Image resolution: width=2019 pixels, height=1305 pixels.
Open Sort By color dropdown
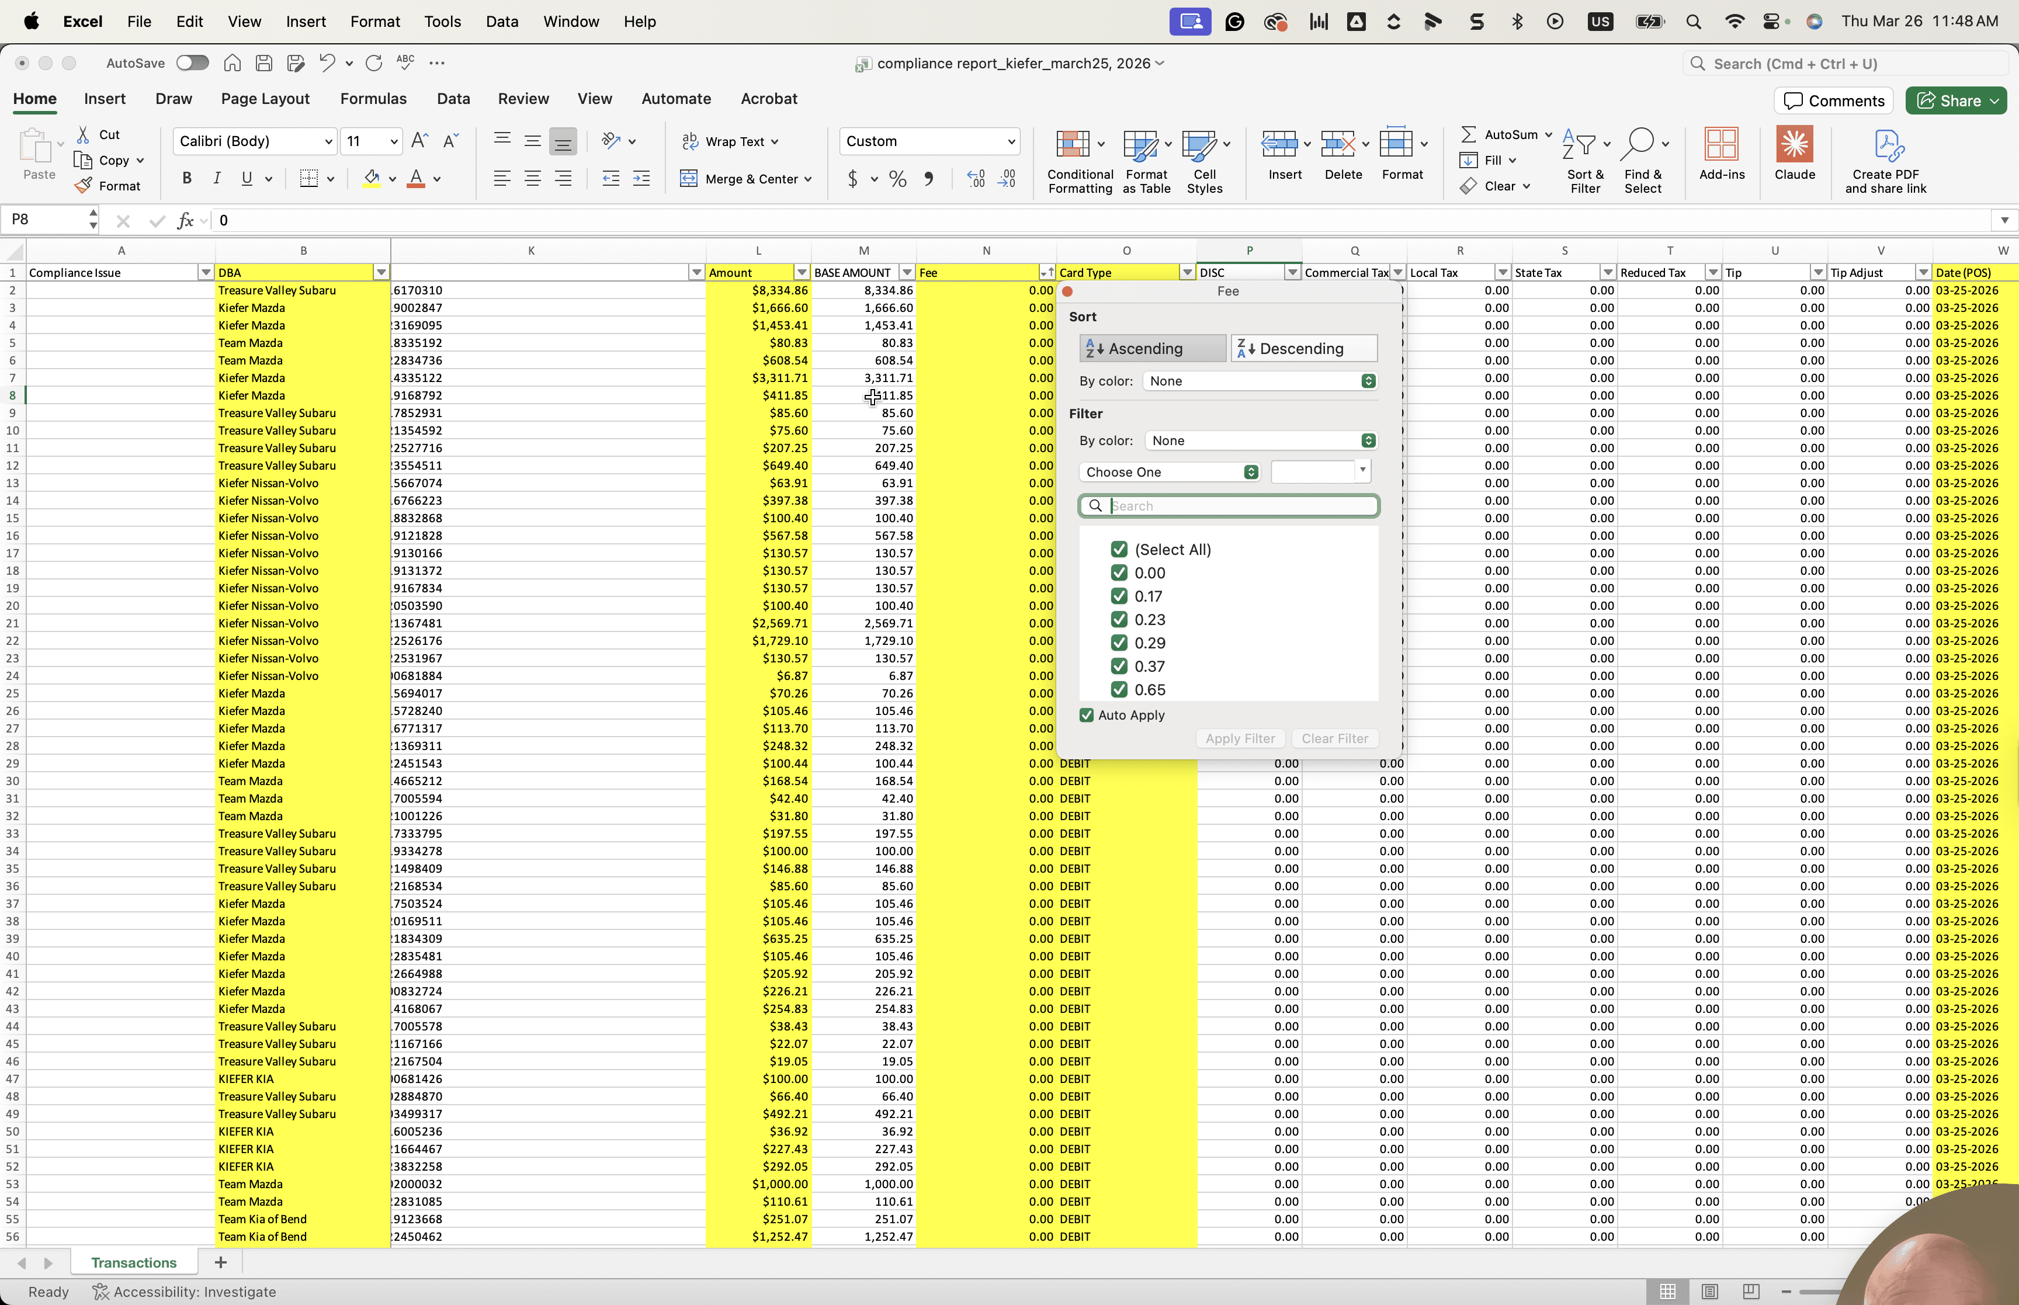coord(1260,381)
